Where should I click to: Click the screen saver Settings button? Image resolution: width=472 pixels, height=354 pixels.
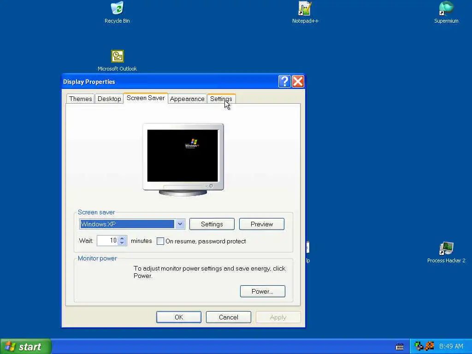click(212, 224)
